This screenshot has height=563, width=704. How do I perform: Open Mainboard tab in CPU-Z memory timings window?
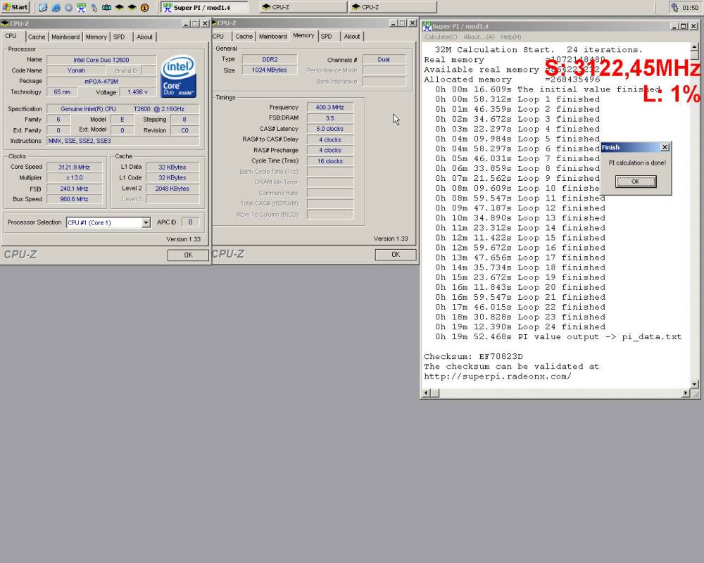point(273,37)
